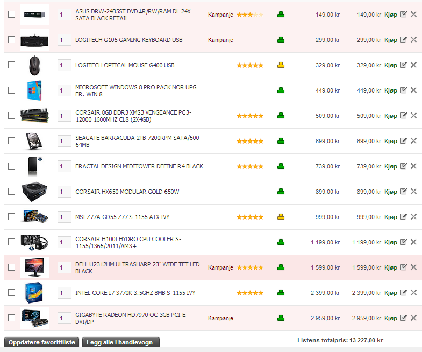This screenshot has height=352, width=422.
Task: Remove Logitech G105 keyboard from favorites
Action: coord(413,40)
